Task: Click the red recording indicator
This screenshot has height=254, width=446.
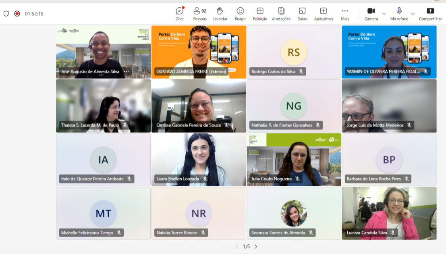Action: pyautogui.click(x=17, y=13)
